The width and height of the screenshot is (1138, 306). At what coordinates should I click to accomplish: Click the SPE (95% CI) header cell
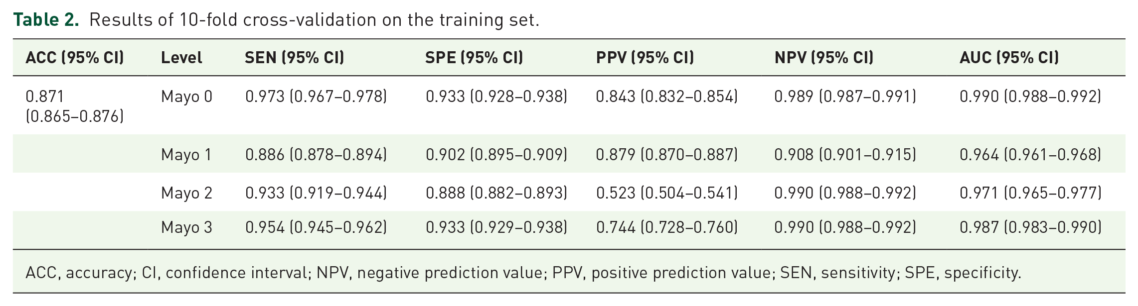(x=474, y=58)
